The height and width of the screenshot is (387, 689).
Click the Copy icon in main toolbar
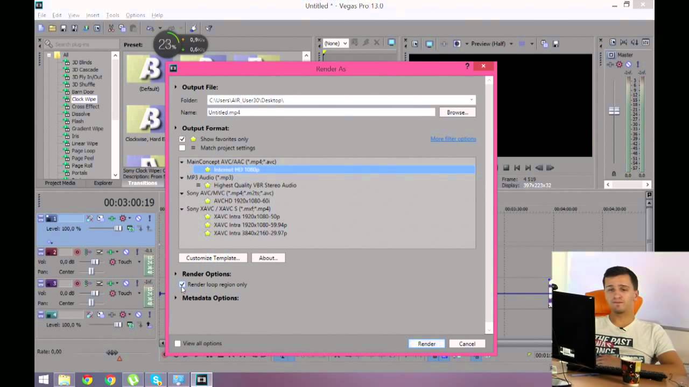coord(122,28)
